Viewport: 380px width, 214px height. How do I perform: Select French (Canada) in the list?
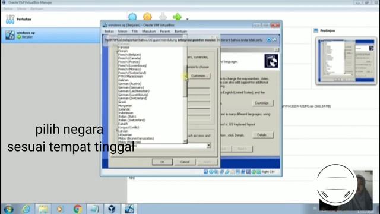click(129, 58)
